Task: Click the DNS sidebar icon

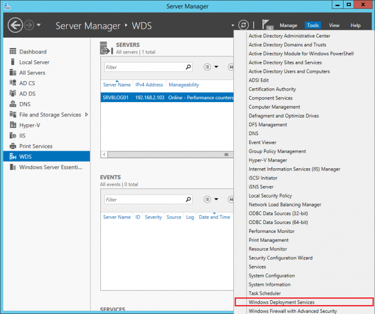Action: [x=13, y=104]
